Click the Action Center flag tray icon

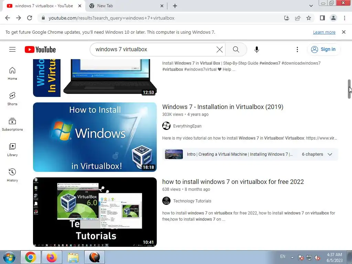(x=301, y=258)
